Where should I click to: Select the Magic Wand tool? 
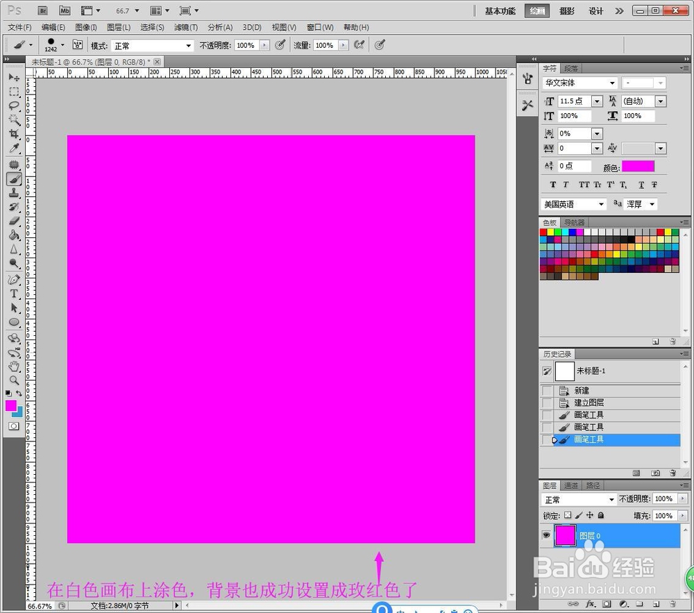14,119
